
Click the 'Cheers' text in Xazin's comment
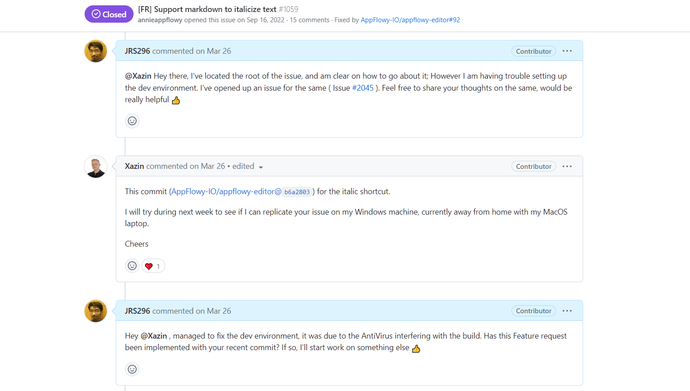click(137, 244)
